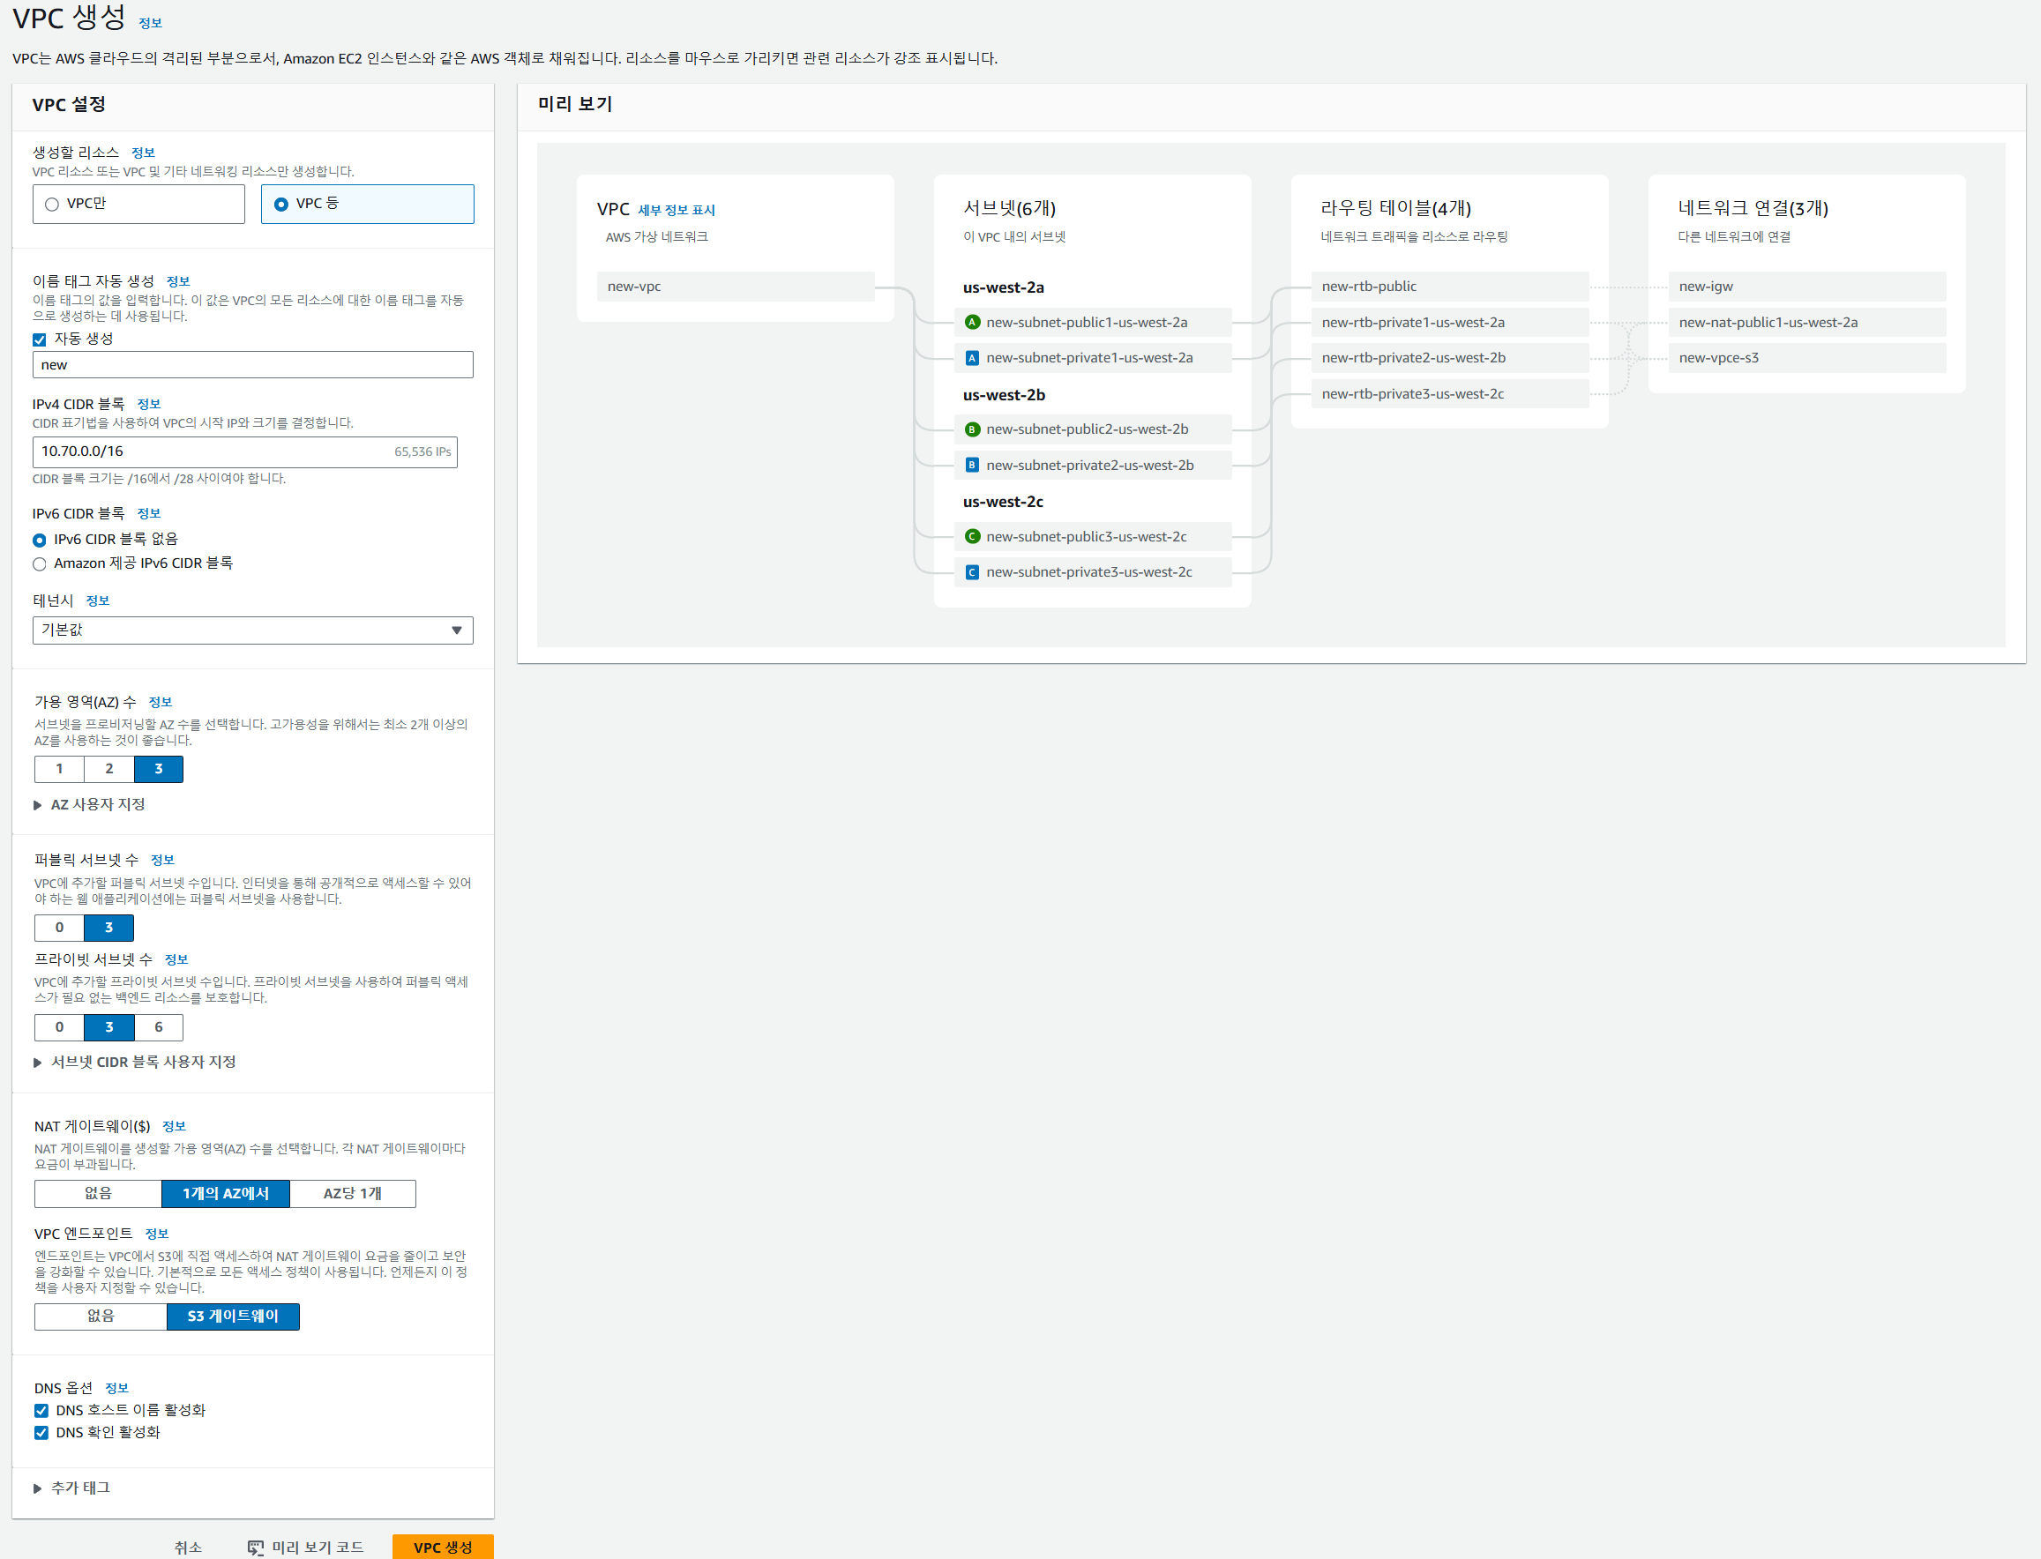Set NAT gateway to AZ당 1개
The height and width of the screenshot is (1559, 2041).
[352, 1193]
